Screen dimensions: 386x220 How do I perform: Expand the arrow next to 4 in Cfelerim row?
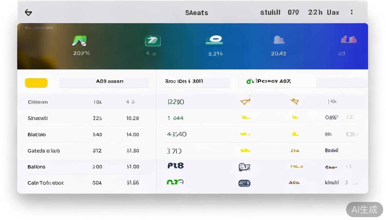pyautogui.click(x=133, y=102)
